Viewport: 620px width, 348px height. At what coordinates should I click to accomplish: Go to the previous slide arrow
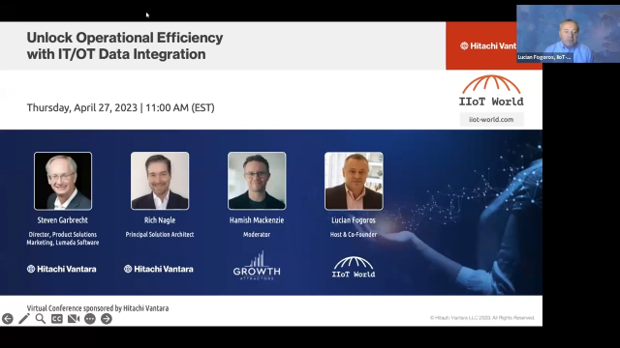(8, 319)
